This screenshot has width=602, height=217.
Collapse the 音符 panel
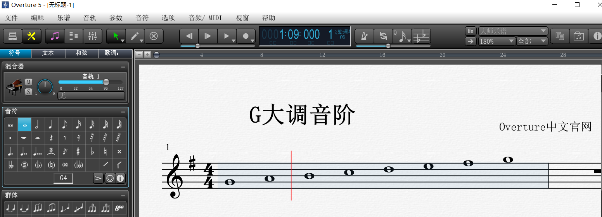[x=123, y=112]
